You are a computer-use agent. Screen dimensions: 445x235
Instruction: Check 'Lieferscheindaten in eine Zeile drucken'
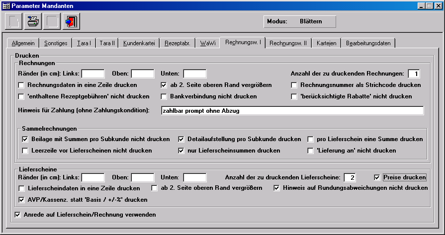click(21, 188)
